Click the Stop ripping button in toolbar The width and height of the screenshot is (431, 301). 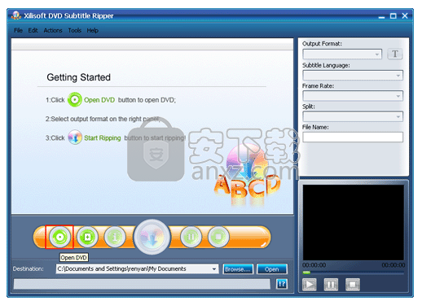(218, 237)
